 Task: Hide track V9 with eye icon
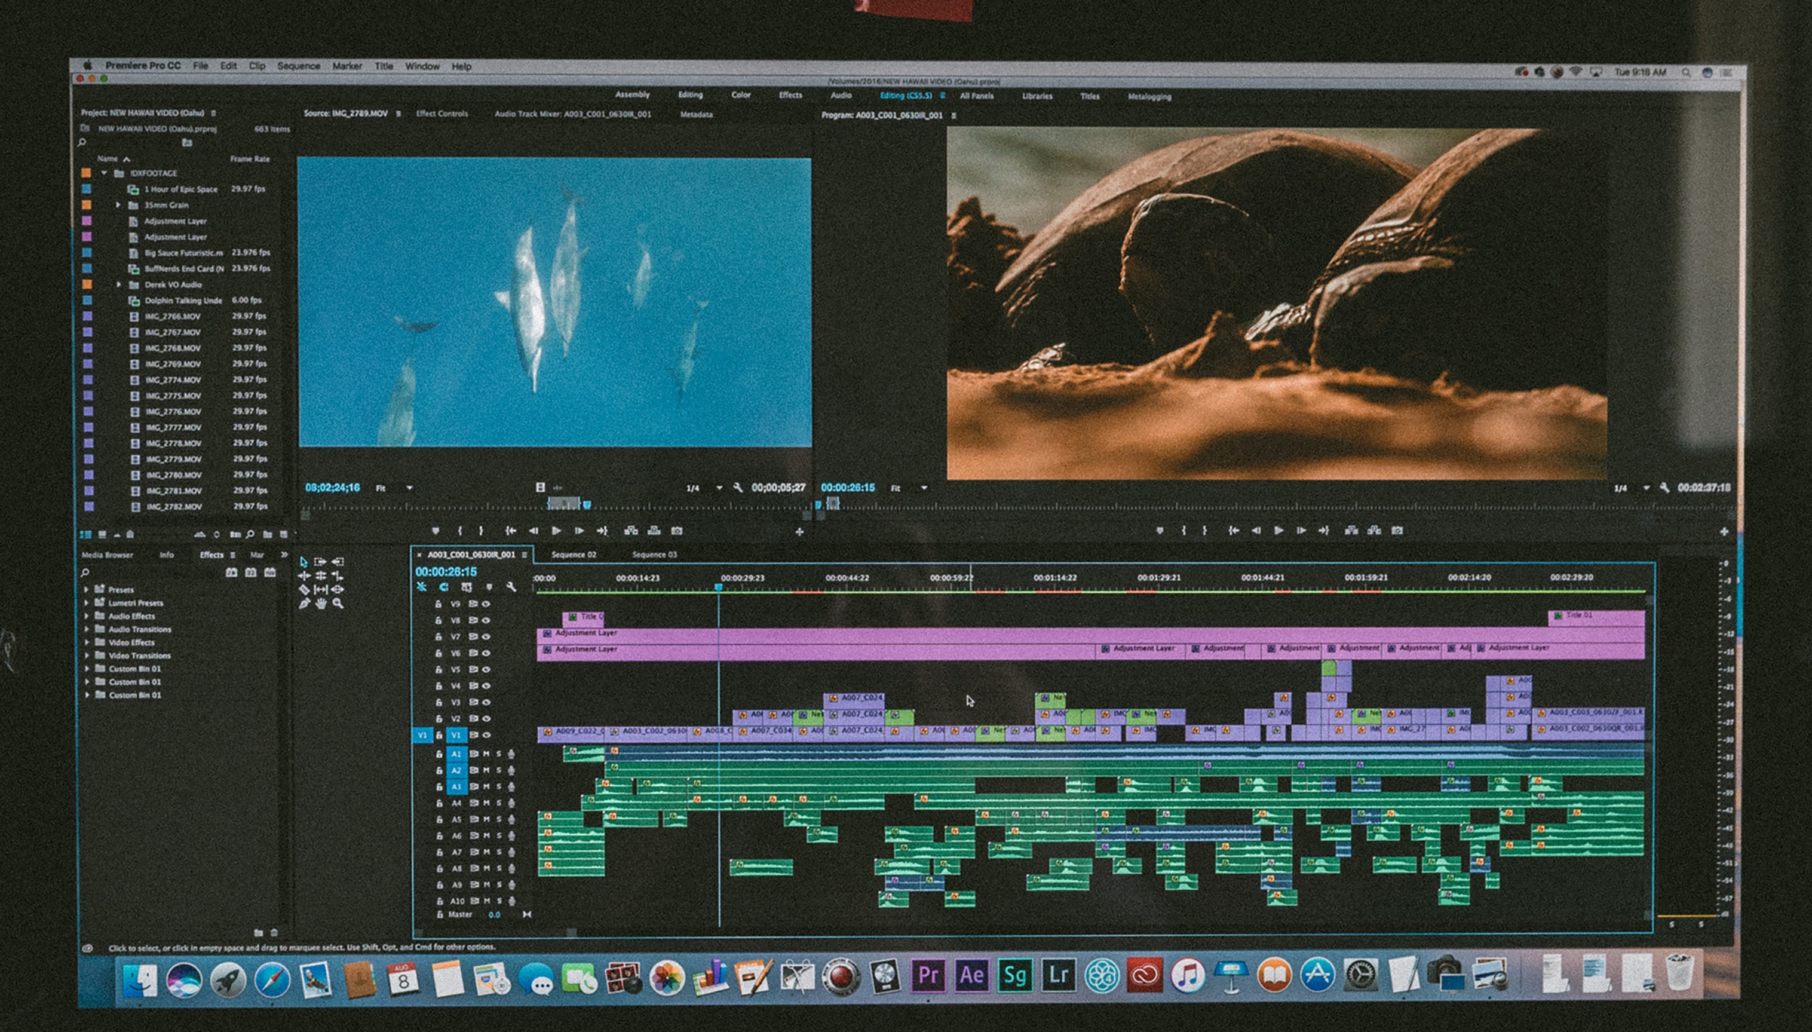click(486, 604)
